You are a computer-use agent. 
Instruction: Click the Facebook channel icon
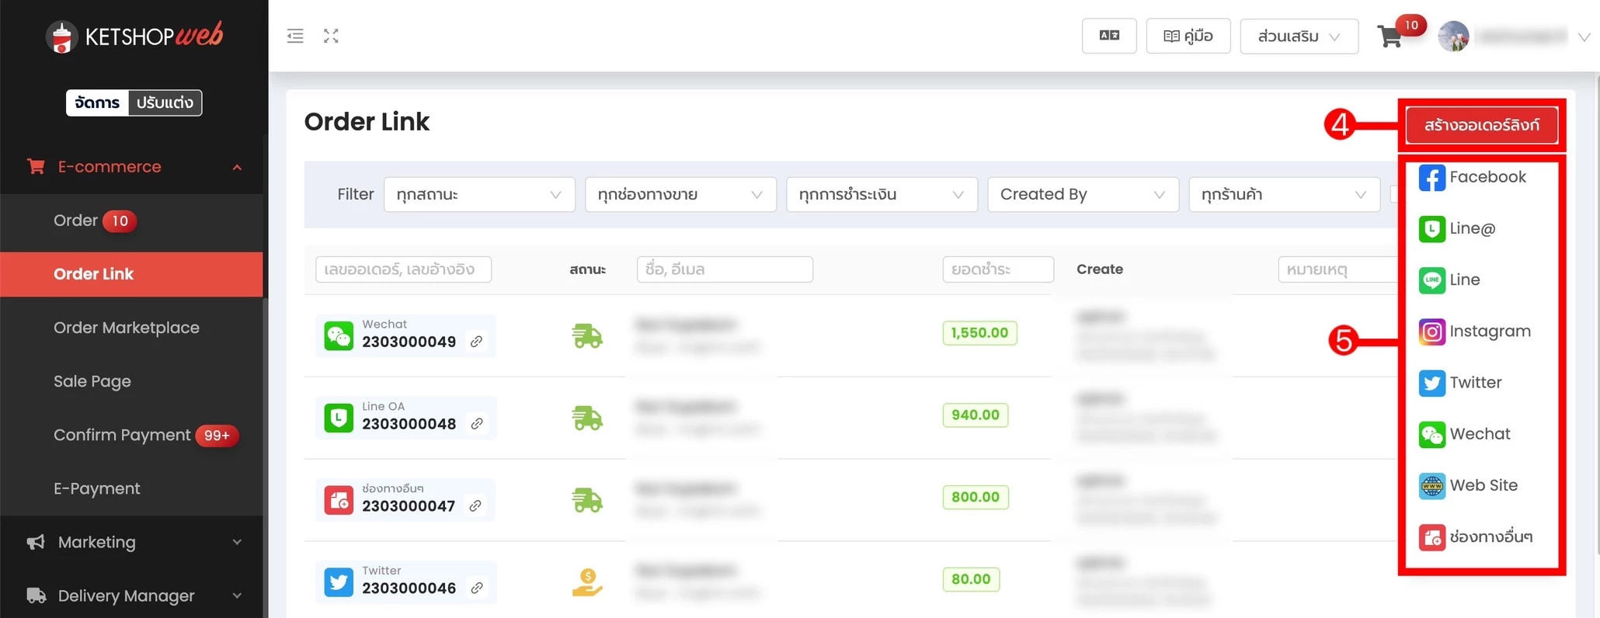(1431, 178)
